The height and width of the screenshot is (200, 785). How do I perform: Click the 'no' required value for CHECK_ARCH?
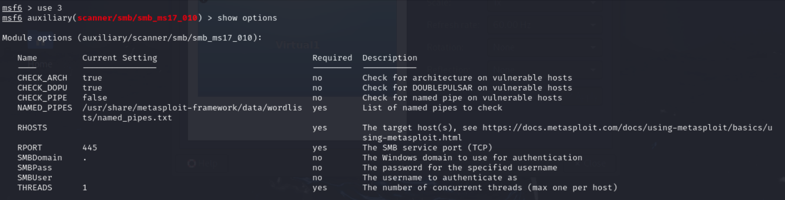pos(317,78)
